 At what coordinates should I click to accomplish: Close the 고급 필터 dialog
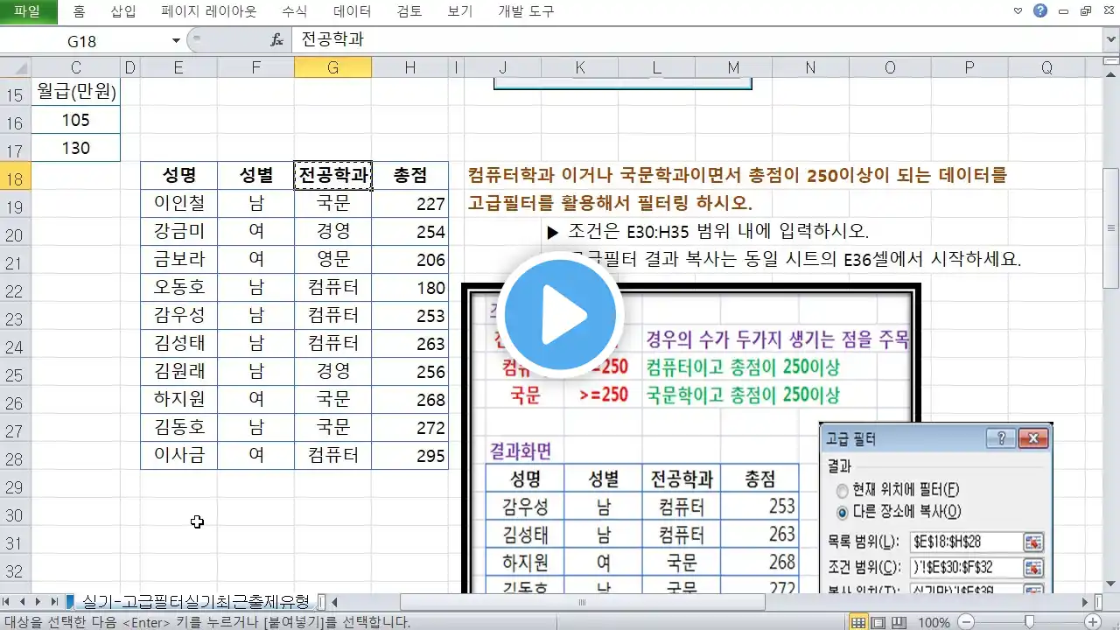pyautogui.click(x=1033, y=438)
